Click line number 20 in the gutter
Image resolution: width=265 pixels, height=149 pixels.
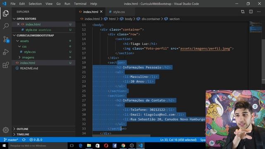click(84, 67)
